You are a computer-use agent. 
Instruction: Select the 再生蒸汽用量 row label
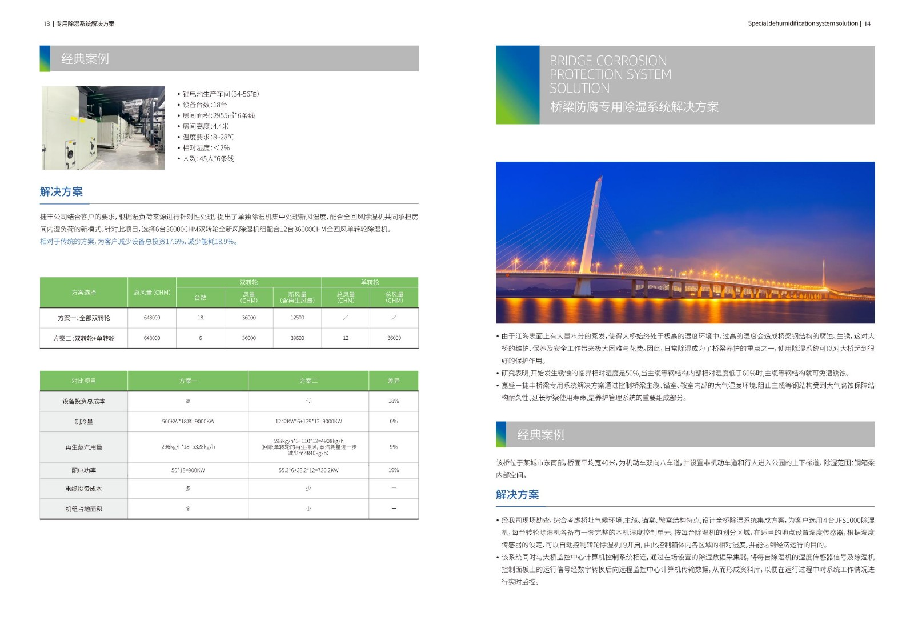click(x=83, y=447)
